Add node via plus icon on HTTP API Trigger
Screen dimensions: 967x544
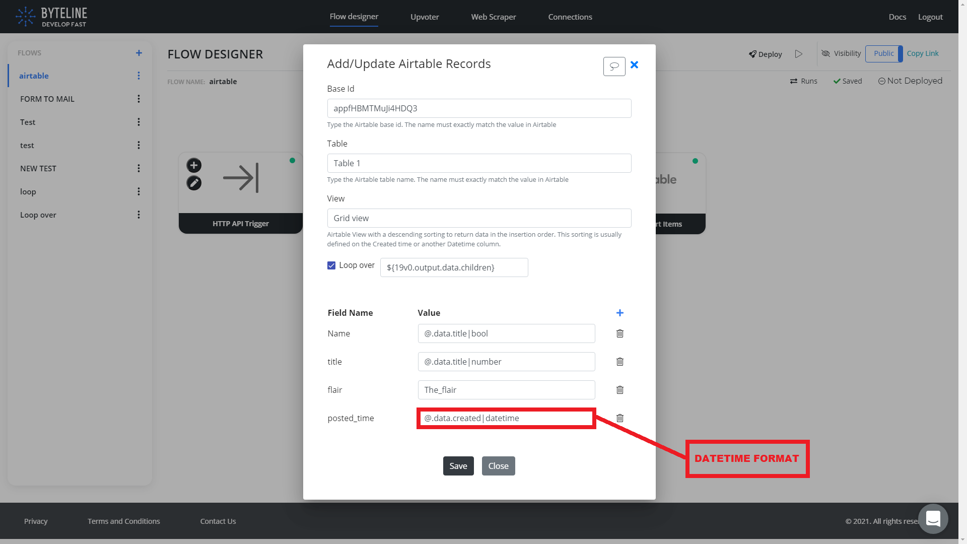(x=194, y=165)
